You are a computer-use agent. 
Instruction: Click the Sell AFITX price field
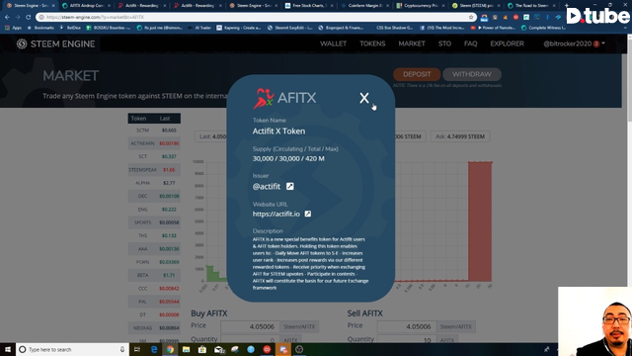tap(406, 326)
